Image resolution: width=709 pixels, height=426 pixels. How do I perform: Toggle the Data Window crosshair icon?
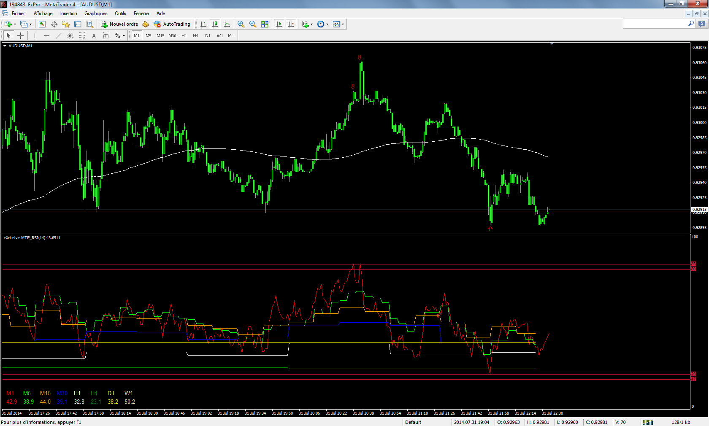(x=54, y=24)
